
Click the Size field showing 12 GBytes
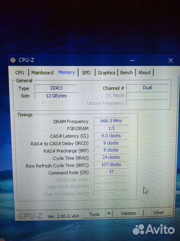tap(56, 96)
